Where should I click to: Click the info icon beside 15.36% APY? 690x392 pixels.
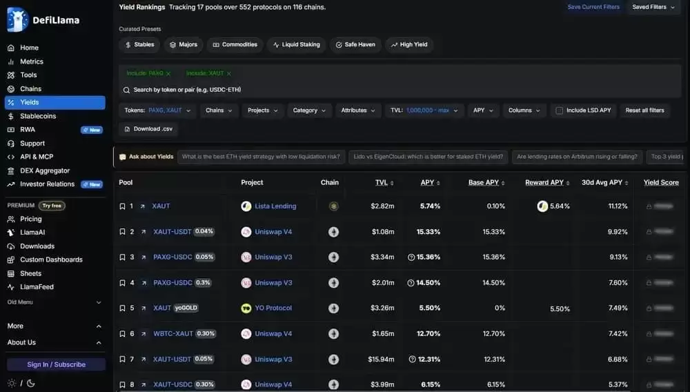point(411,257)
